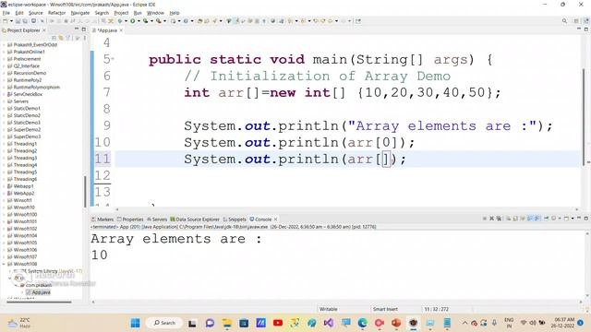The image size is (591, 332).
Task: Select App.java in Project Explorer
Action: click(38, 292)
